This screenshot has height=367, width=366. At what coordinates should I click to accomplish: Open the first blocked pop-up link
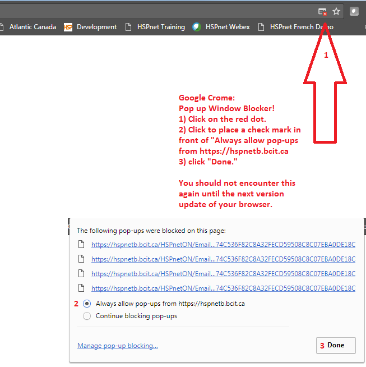pyautogui.click(x=223, y=245)
